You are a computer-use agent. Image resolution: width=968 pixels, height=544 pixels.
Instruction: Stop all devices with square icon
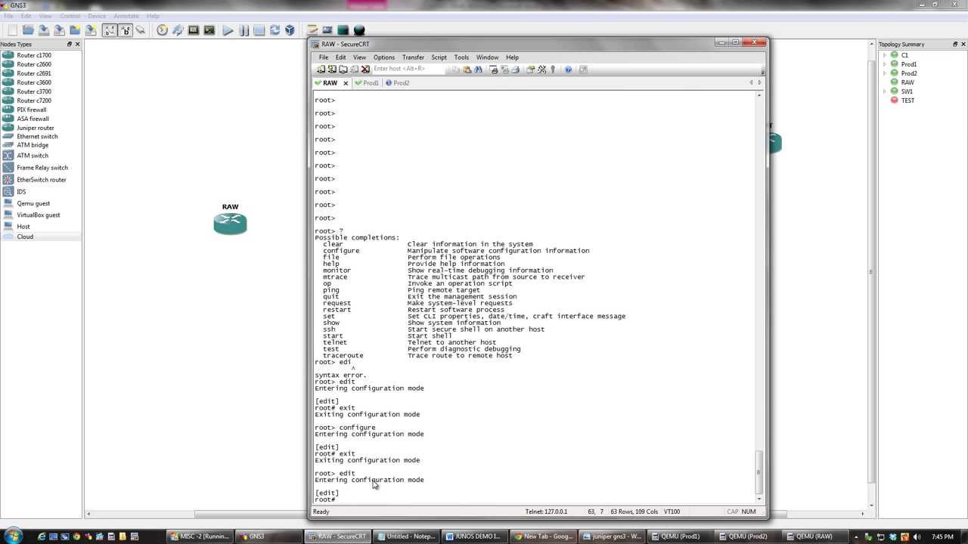(x=259, y=30)
